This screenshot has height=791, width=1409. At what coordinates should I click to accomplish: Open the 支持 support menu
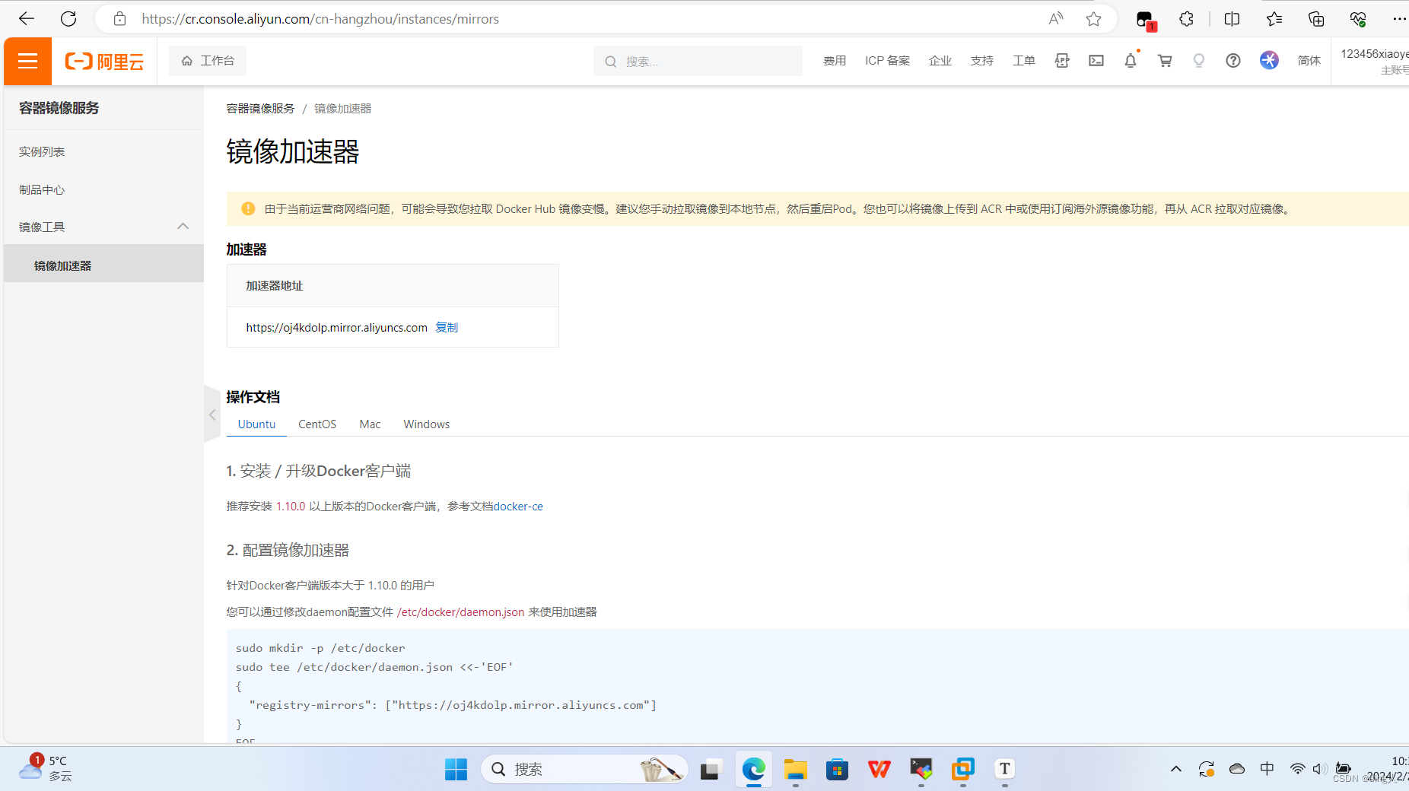point(982,61)
